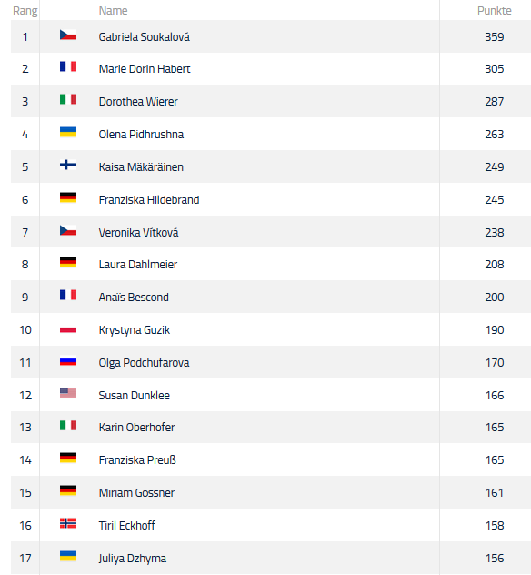This screenshot has width=531, height=575.
Task: Click the Finnish flag beside Kaisa Mäkäräinen
Action: [x=68, y=165]
